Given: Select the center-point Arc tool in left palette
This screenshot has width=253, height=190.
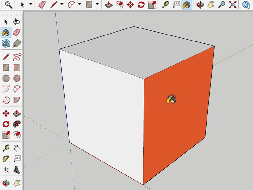Looking at the screenshot, I should (x=17, y=89).
